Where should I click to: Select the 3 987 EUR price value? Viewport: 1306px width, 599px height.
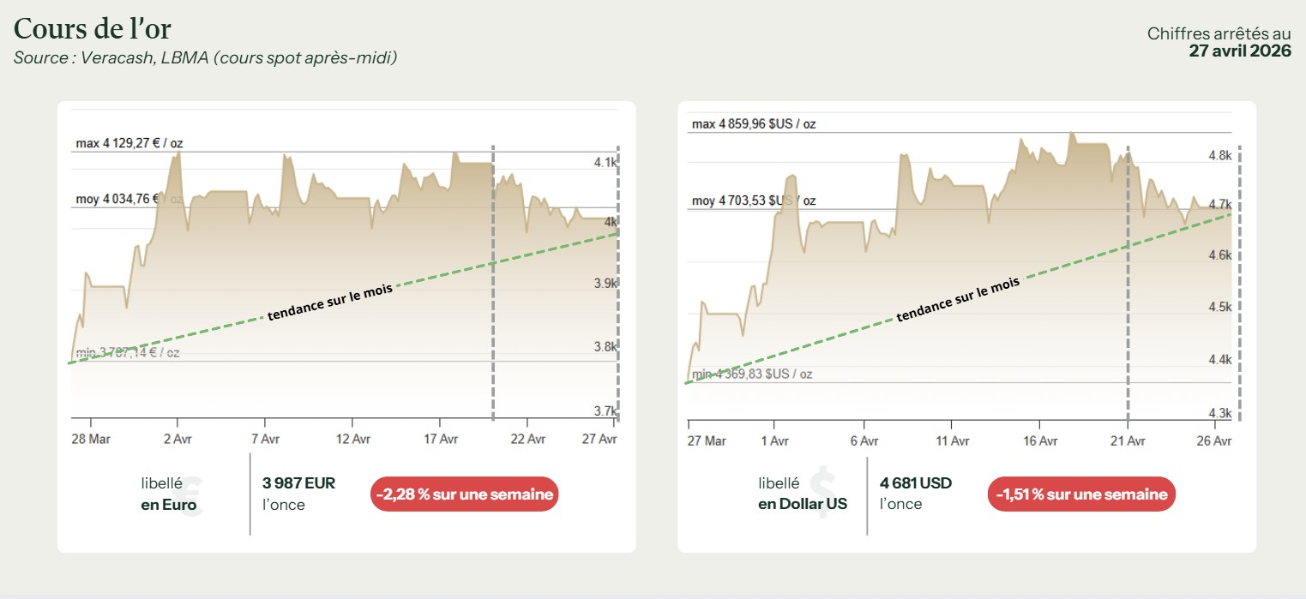pyautogui.click(x=298, y=483)
